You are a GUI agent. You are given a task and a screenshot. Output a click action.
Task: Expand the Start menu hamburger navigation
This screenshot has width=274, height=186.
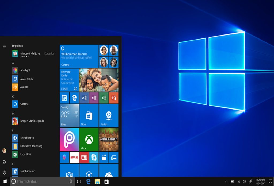pos(5,46)
